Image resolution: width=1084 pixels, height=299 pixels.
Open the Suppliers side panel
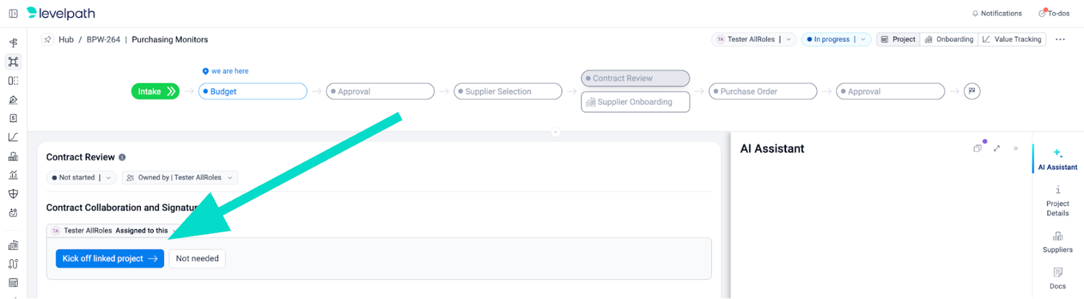tap(1058, 241)
